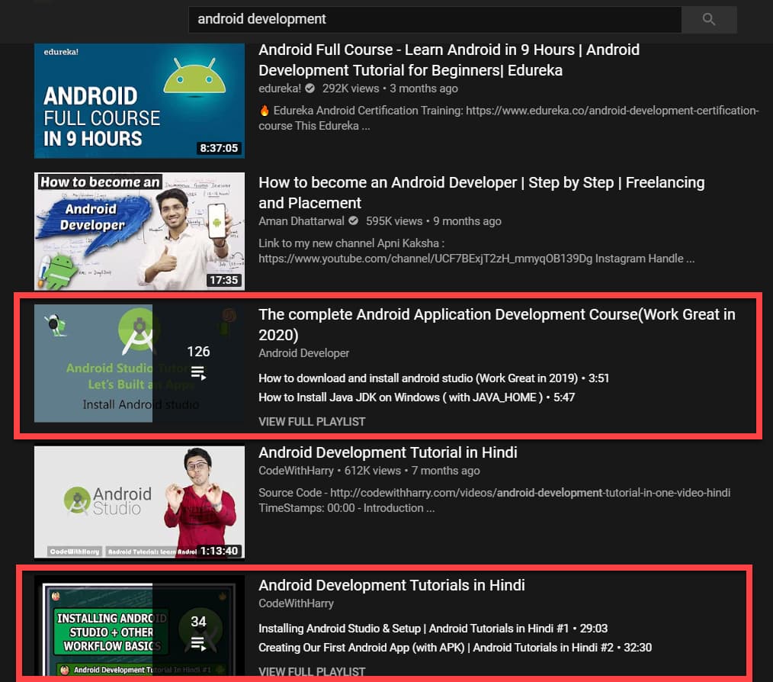Open the 126-video Android Studio playlist thumbnail
The height and width of the screenshot is (682, 773).
tap(140, 363)
